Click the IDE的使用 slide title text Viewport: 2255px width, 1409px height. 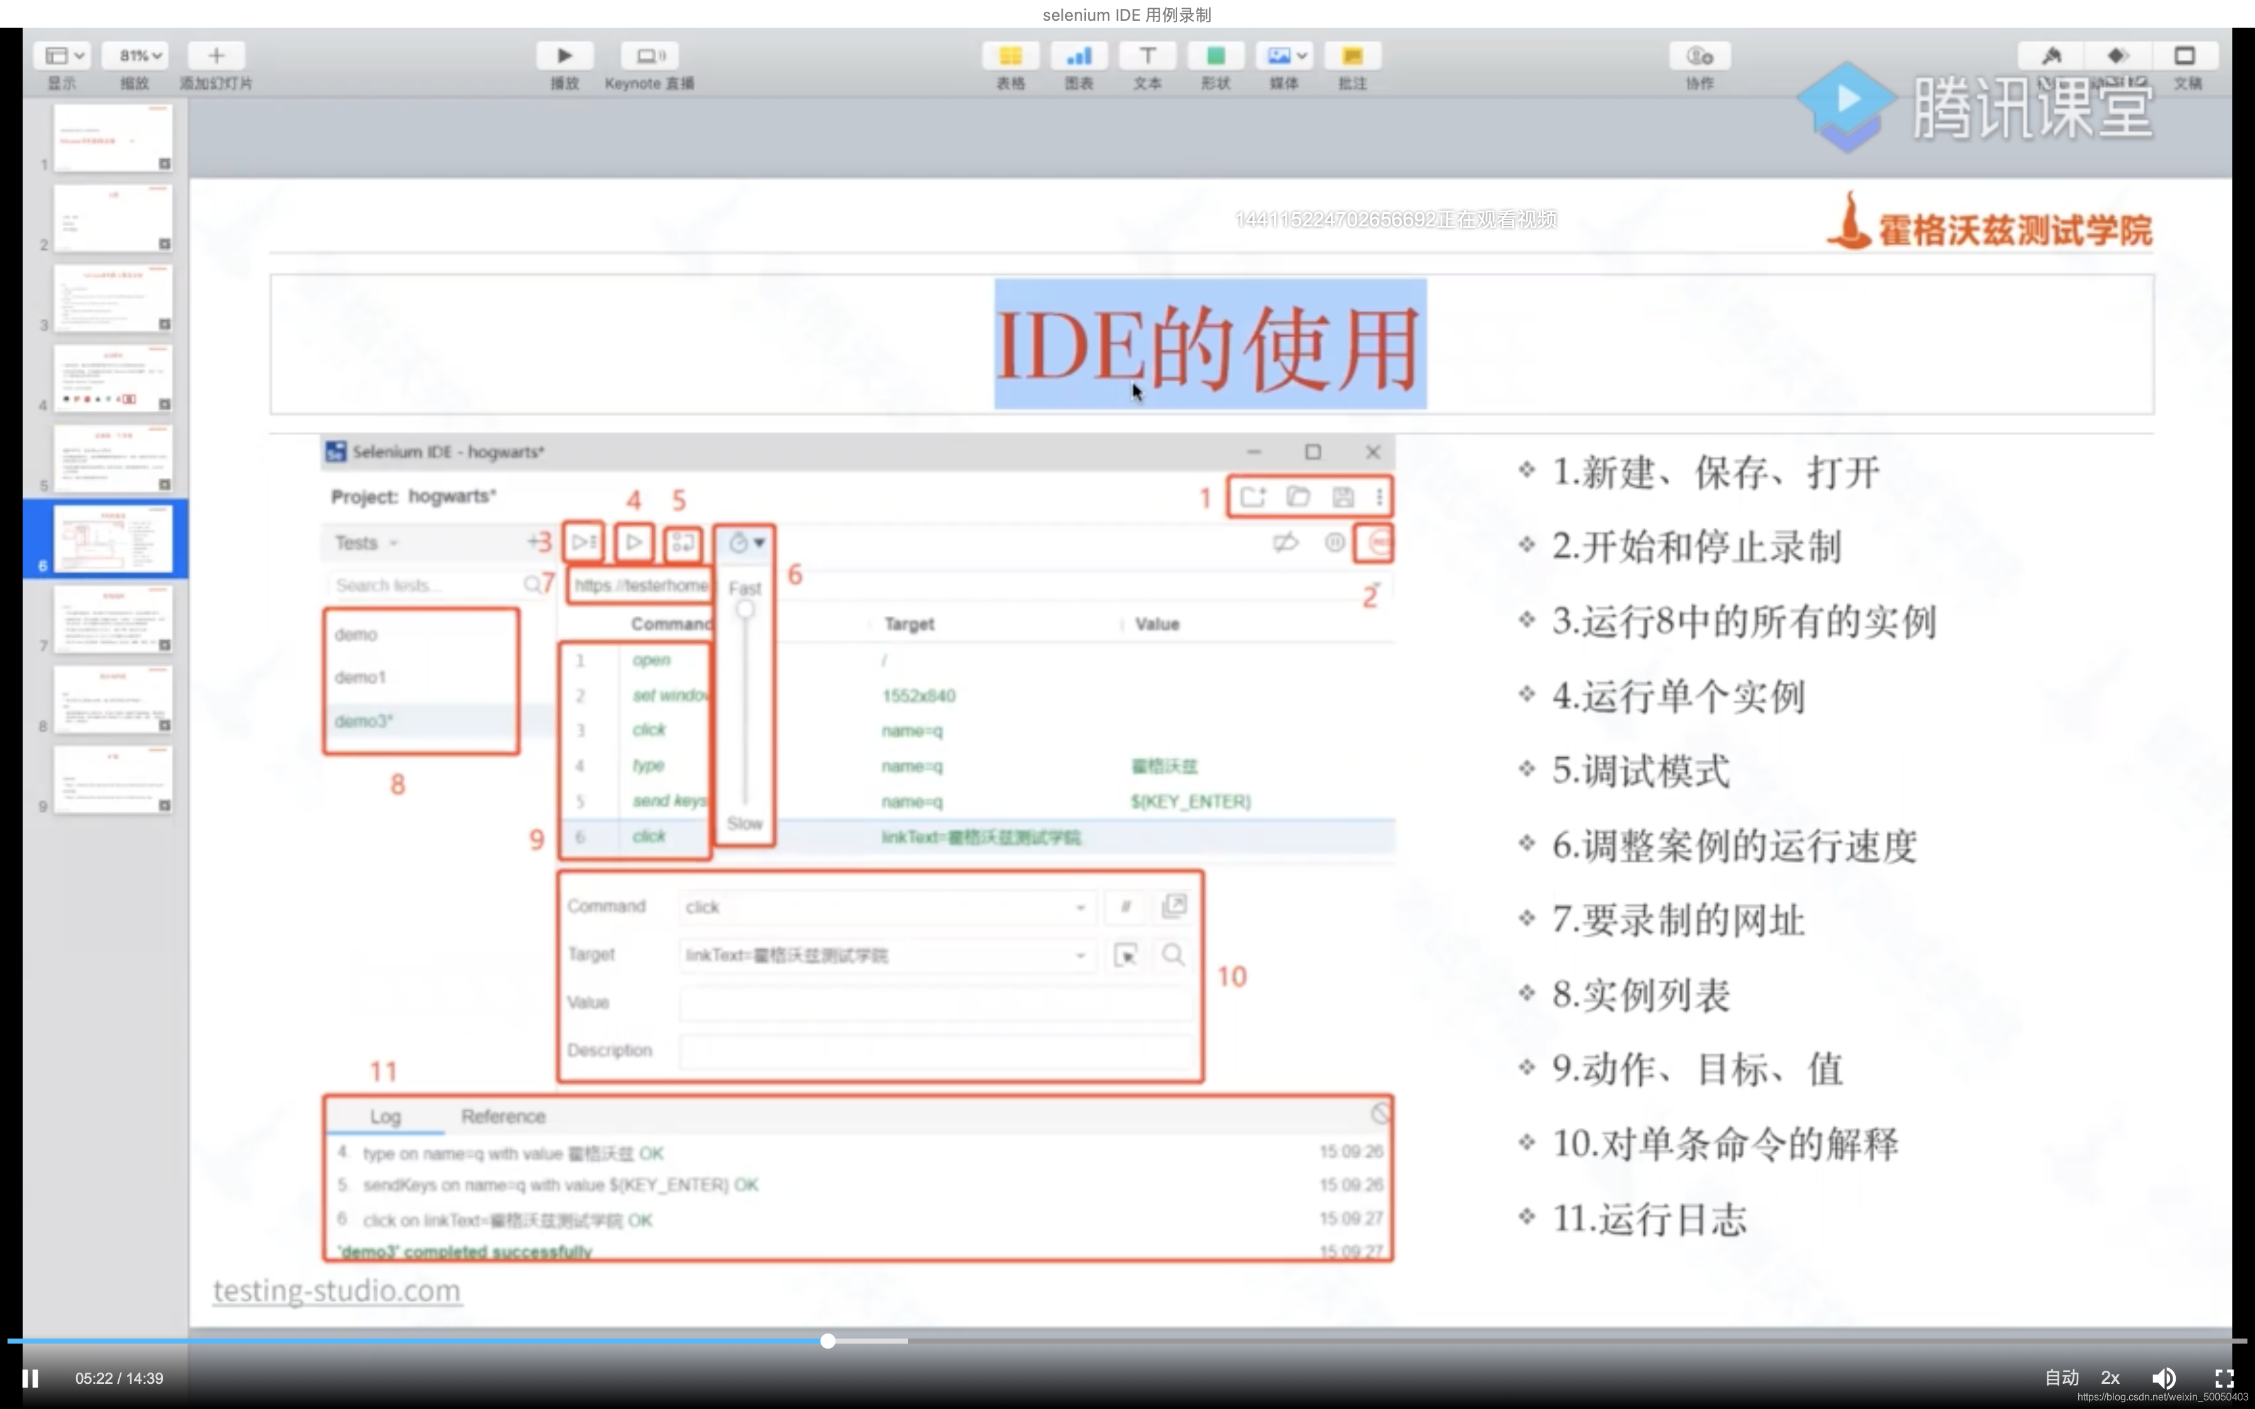(1209, 347)
